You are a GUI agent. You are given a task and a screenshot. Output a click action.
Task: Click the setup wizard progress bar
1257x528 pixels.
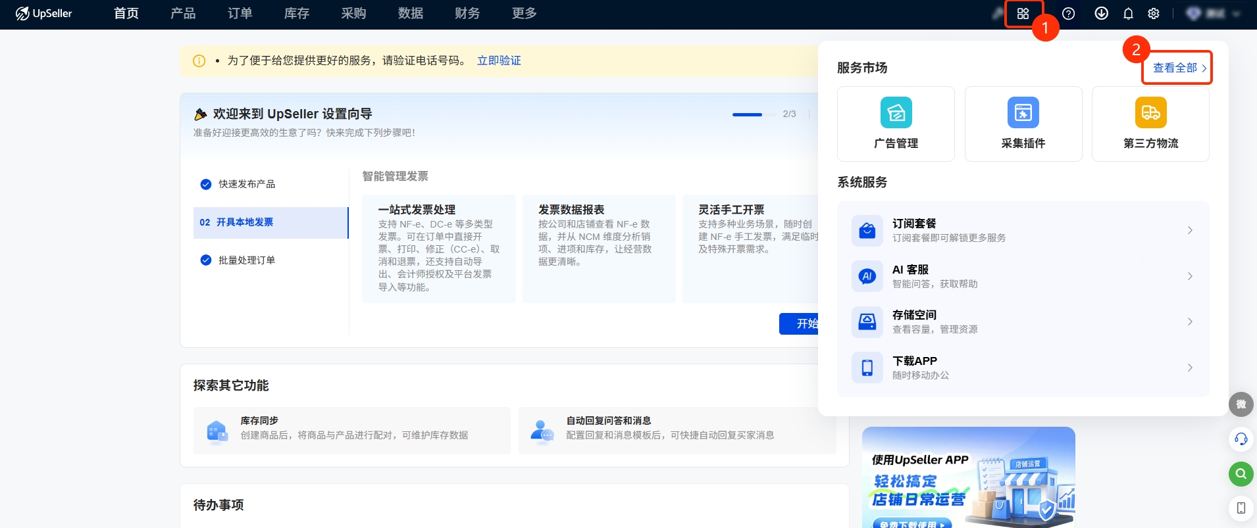click(x=754, y=114)
